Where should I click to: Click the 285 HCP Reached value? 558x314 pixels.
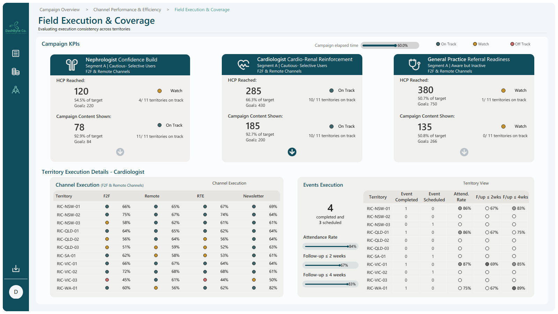(x=254, y=91)
